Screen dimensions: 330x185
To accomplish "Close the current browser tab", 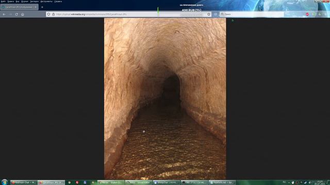I will pyautogui.click(x=36, y=7).
